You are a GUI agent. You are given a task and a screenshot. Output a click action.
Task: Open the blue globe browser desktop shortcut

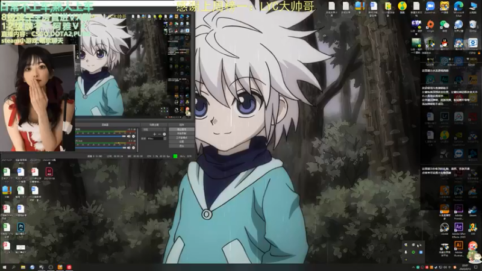point(459,25)
